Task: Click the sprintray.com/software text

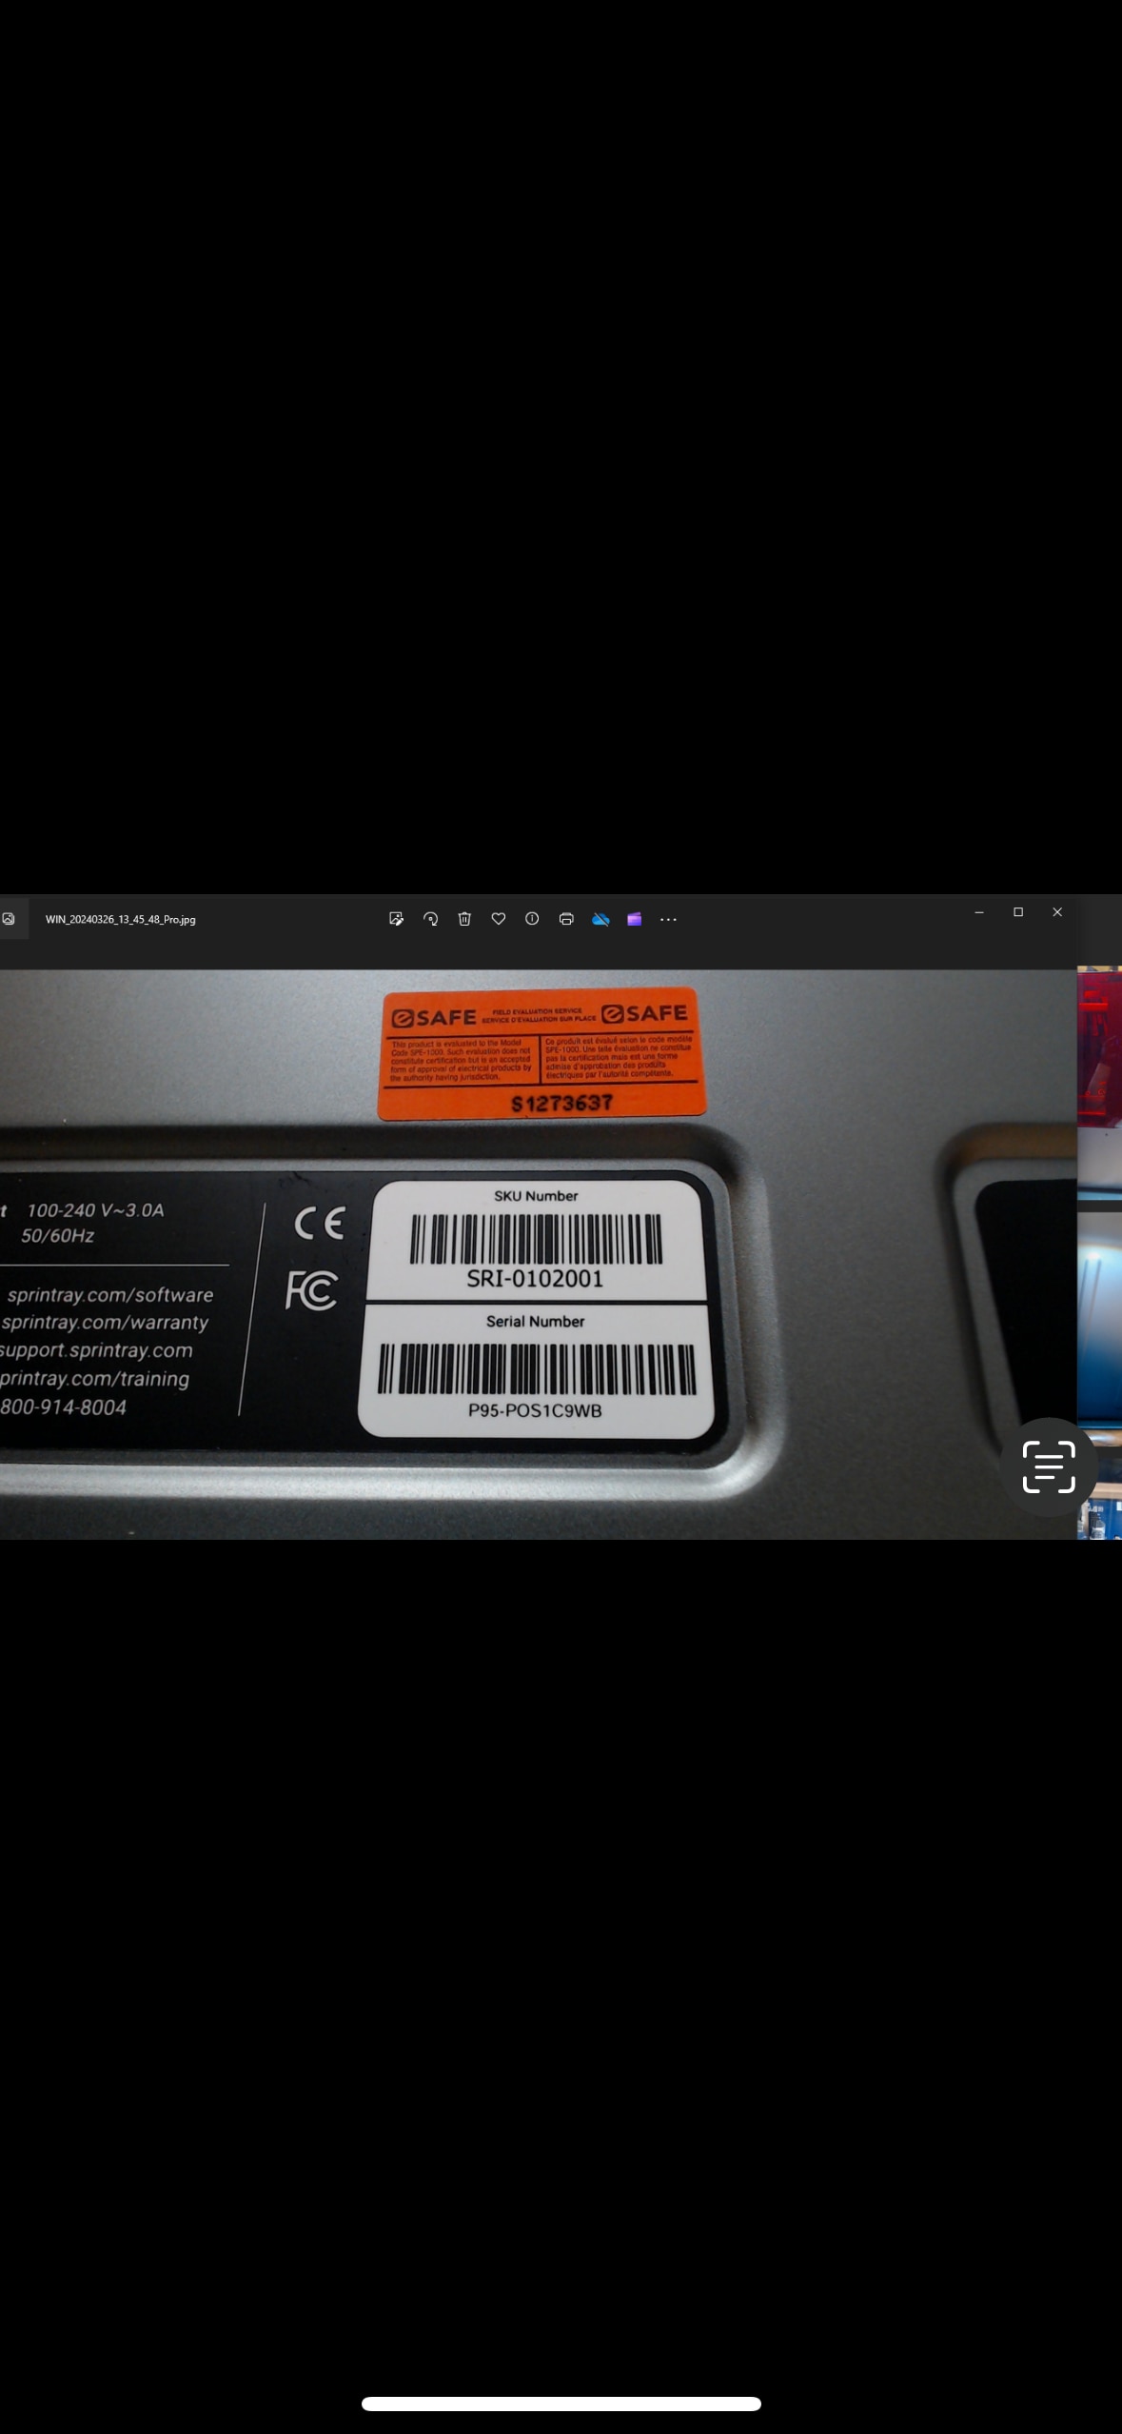Action: (110, 1295)
